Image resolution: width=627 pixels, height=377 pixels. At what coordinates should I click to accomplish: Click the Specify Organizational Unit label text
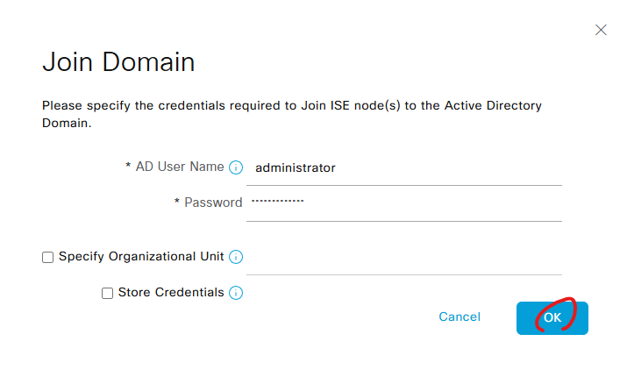pyautogui.click(x=140, y=257)
